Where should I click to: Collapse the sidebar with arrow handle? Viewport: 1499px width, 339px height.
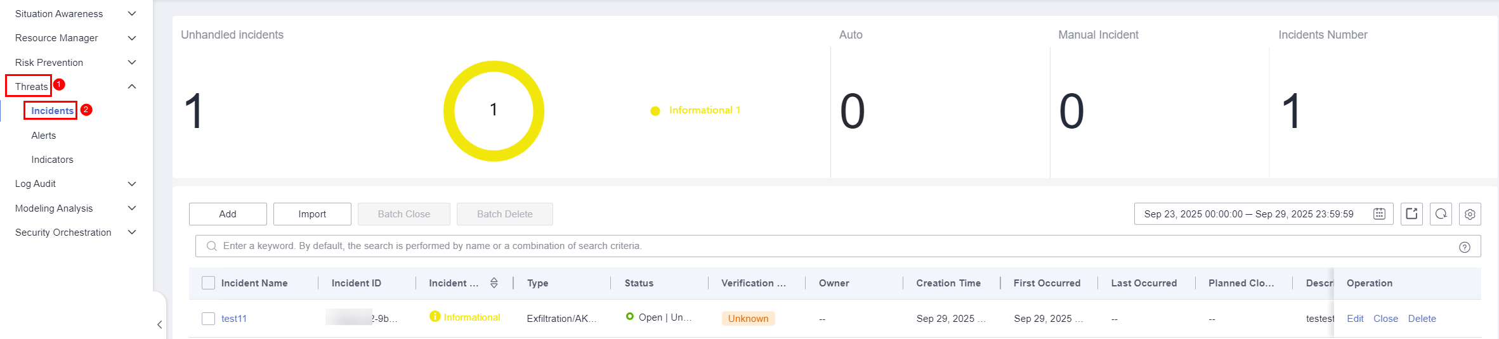tap(160, 324)
